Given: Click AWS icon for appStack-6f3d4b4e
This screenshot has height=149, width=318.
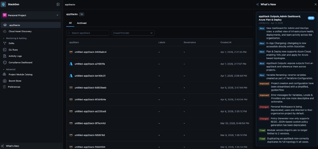Looking at the screenshot, I should point(71,99).
